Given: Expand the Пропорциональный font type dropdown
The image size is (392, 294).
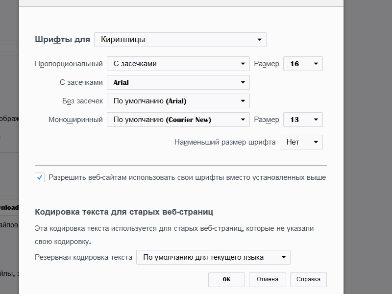Looking at the screenshot, I should (178, 64).
